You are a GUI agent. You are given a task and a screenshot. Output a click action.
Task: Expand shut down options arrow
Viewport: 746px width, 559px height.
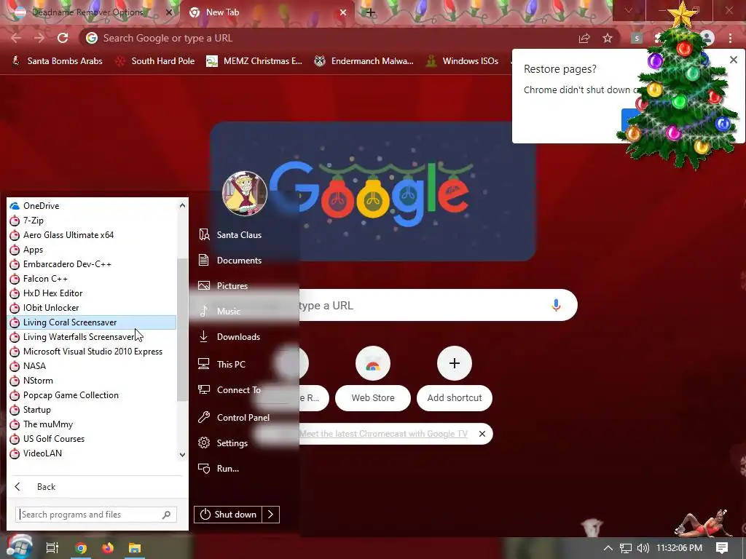coord(270,515)
